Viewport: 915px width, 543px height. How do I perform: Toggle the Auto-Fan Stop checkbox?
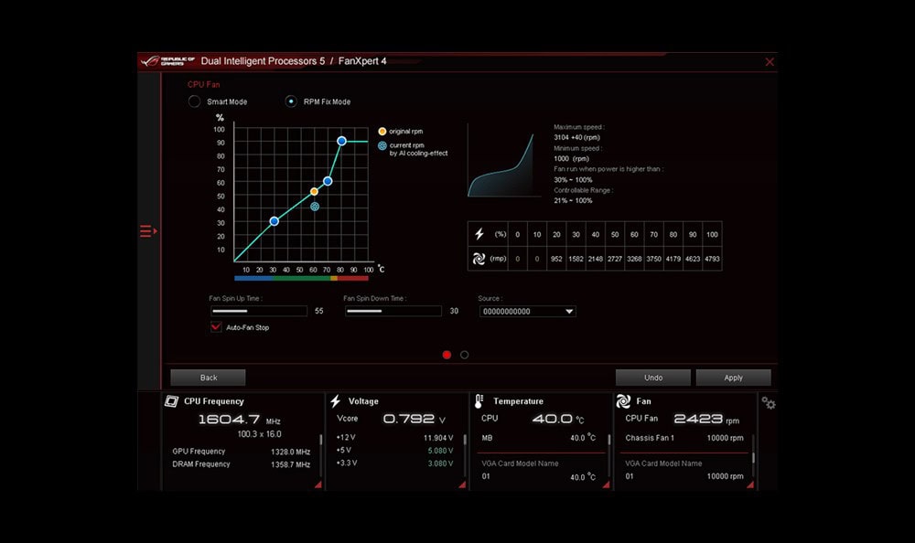click(x=216, y=327)
